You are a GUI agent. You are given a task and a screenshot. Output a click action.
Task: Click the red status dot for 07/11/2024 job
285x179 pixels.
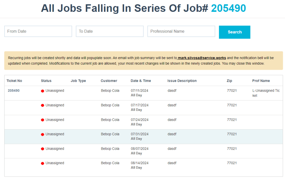click(x=42, y=91)
